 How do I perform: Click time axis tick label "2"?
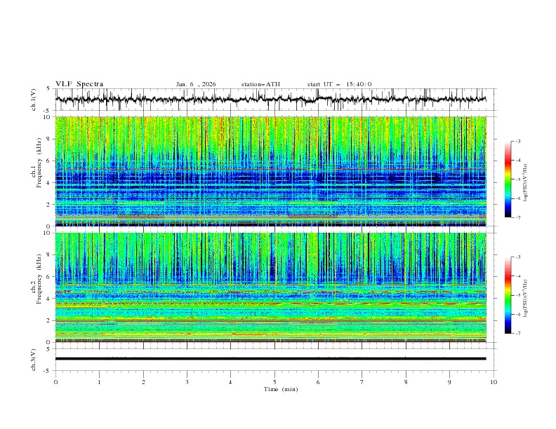coord(143,382)
